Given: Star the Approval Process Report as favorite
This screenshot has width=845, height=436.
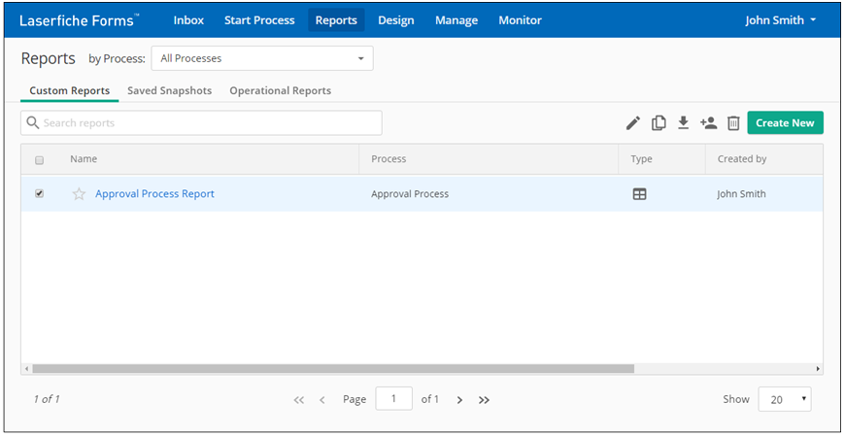Looking at the screenshot, I should 79,194.
